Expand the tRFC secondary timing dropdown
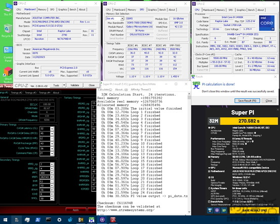 click(52, 173)
